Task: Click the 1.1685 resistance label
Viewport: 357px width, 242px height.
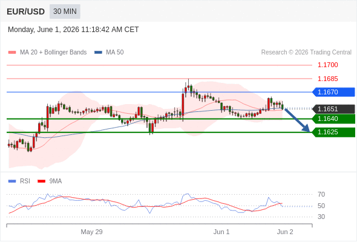Action: click(327, 79)
